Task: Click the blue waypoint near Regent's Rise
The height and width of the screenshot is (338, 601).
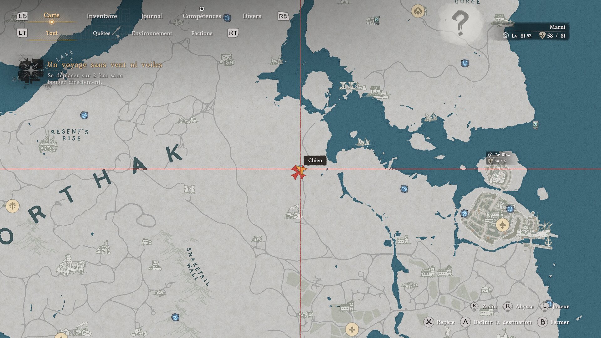Action: coord(84,115)
